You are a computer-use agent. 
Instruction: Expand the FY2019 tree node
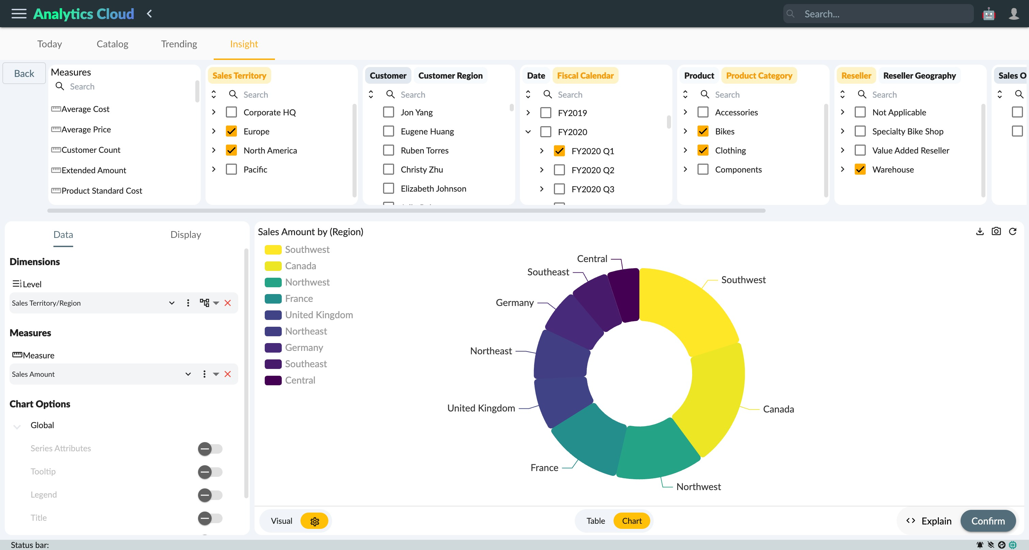(528, 113)
